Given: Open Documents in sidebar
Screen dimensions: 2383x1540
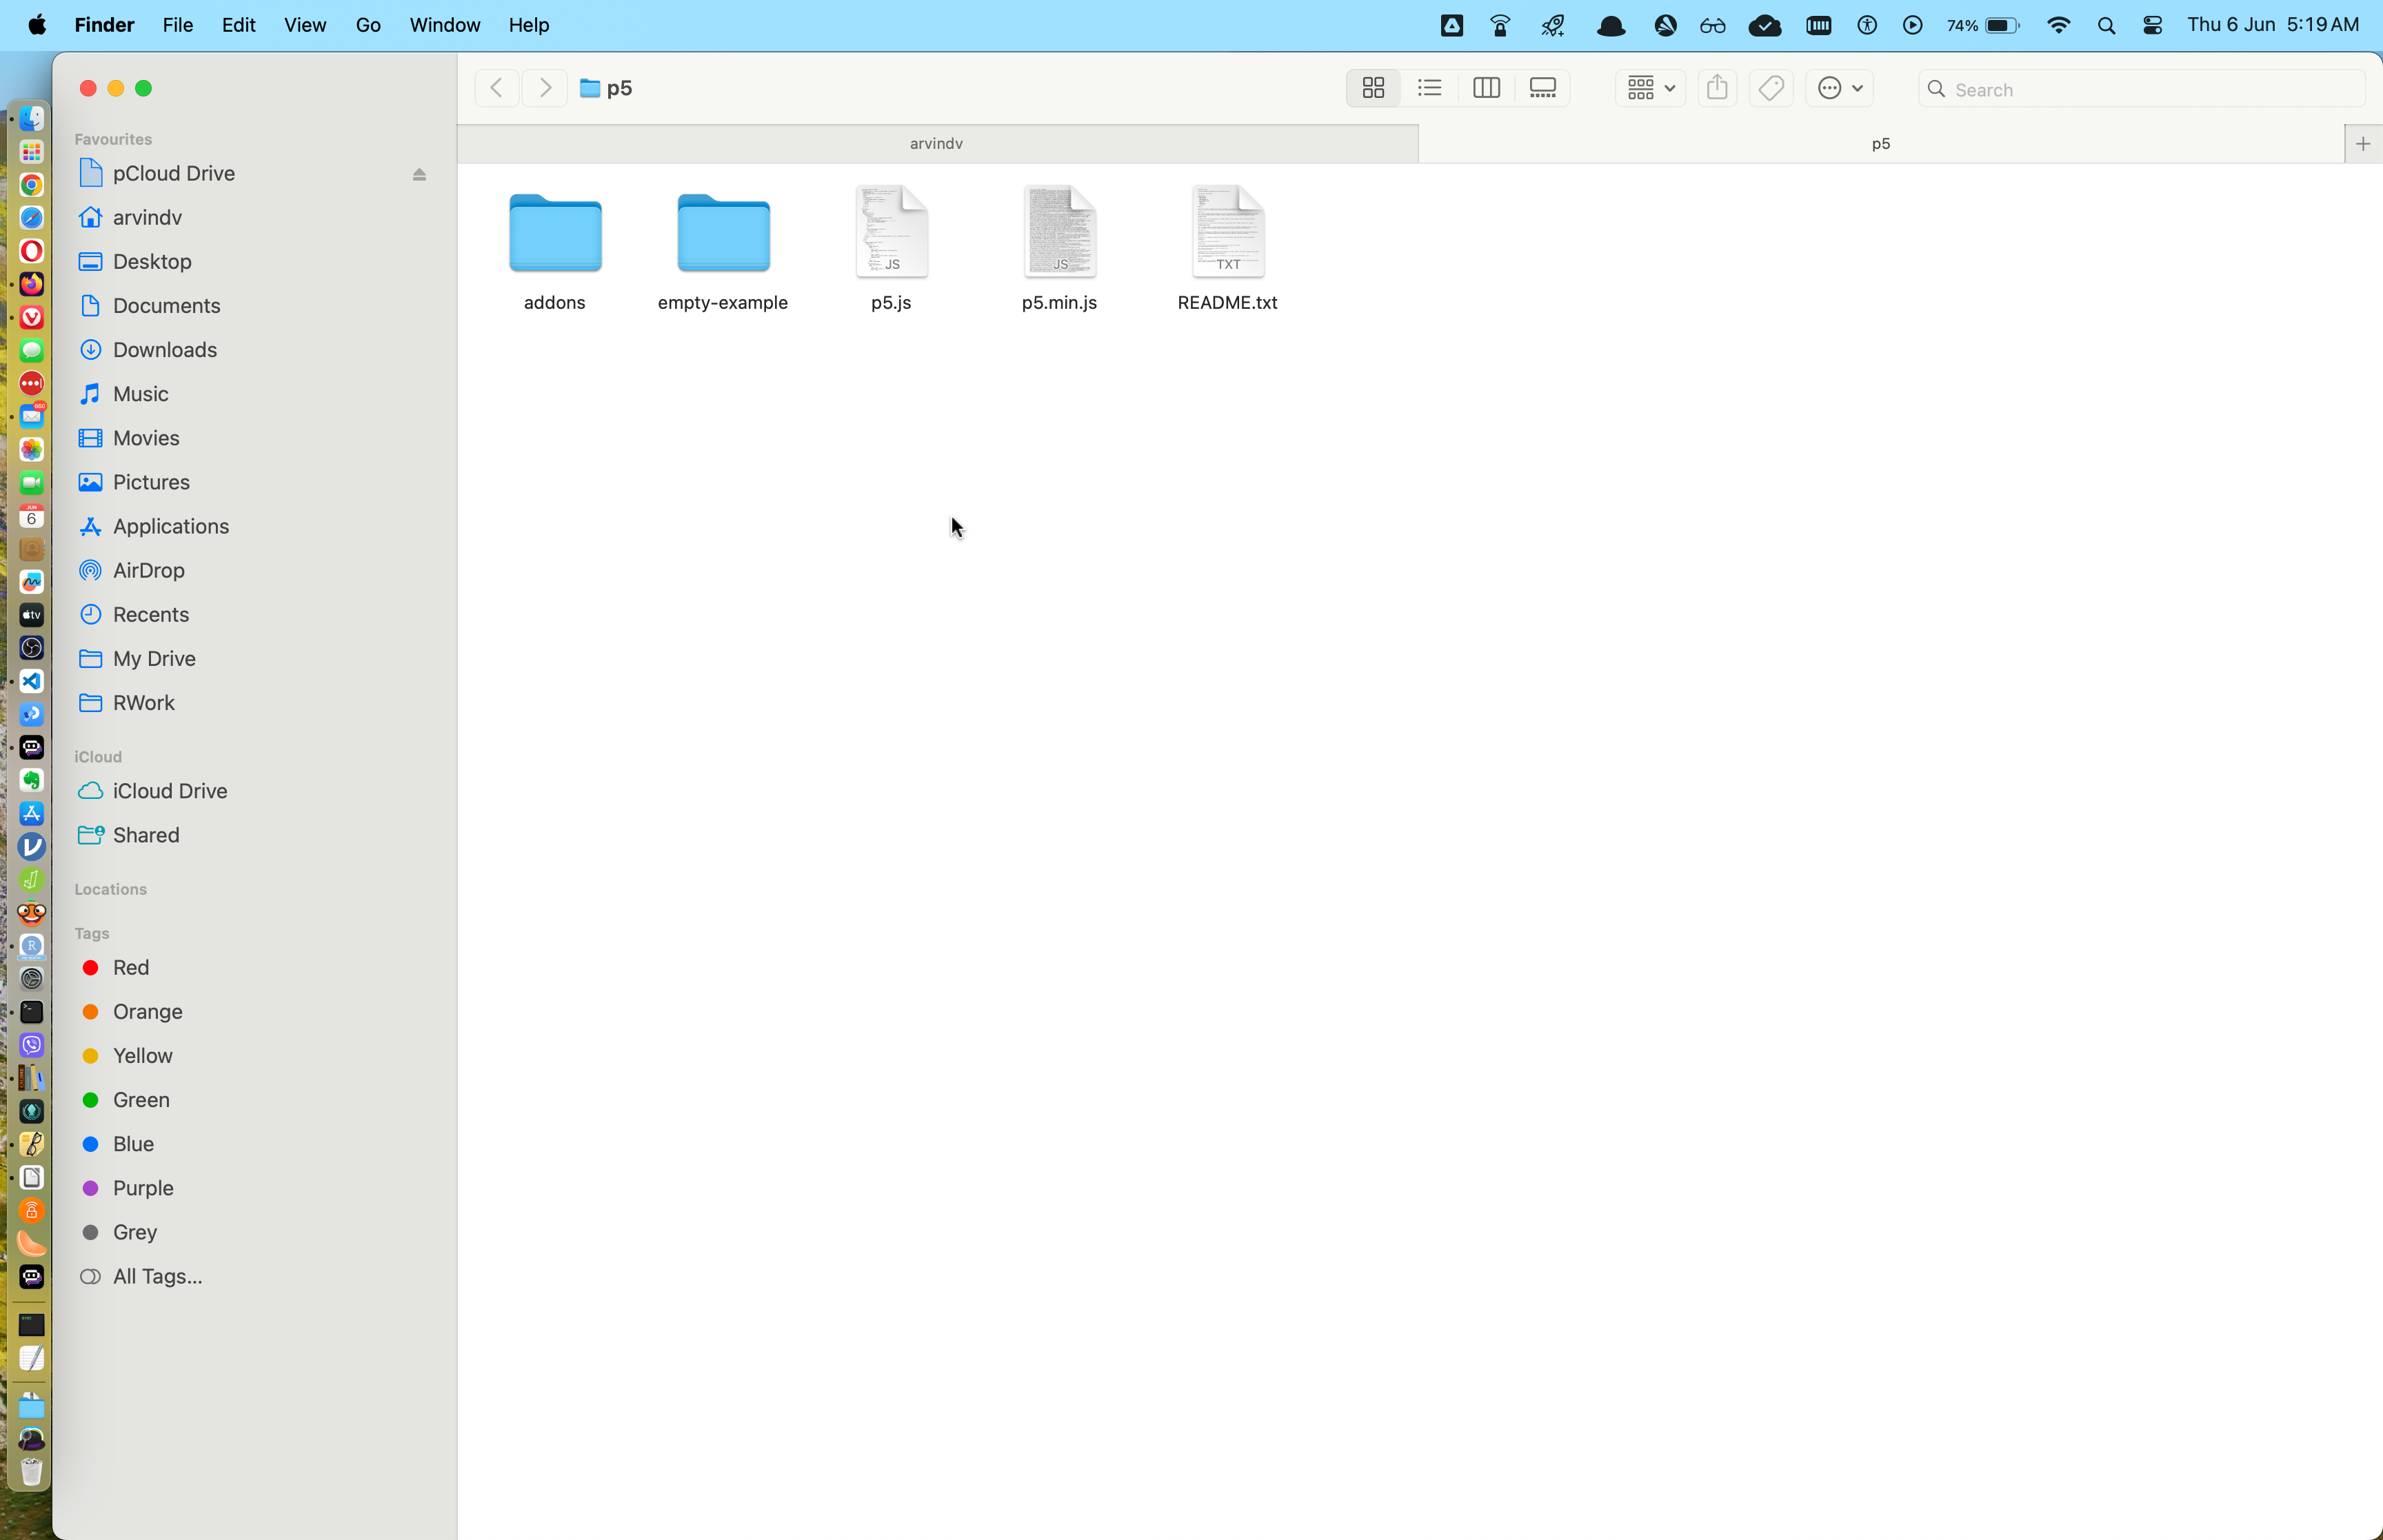Looking at the screenshot, I should point(166,306).
